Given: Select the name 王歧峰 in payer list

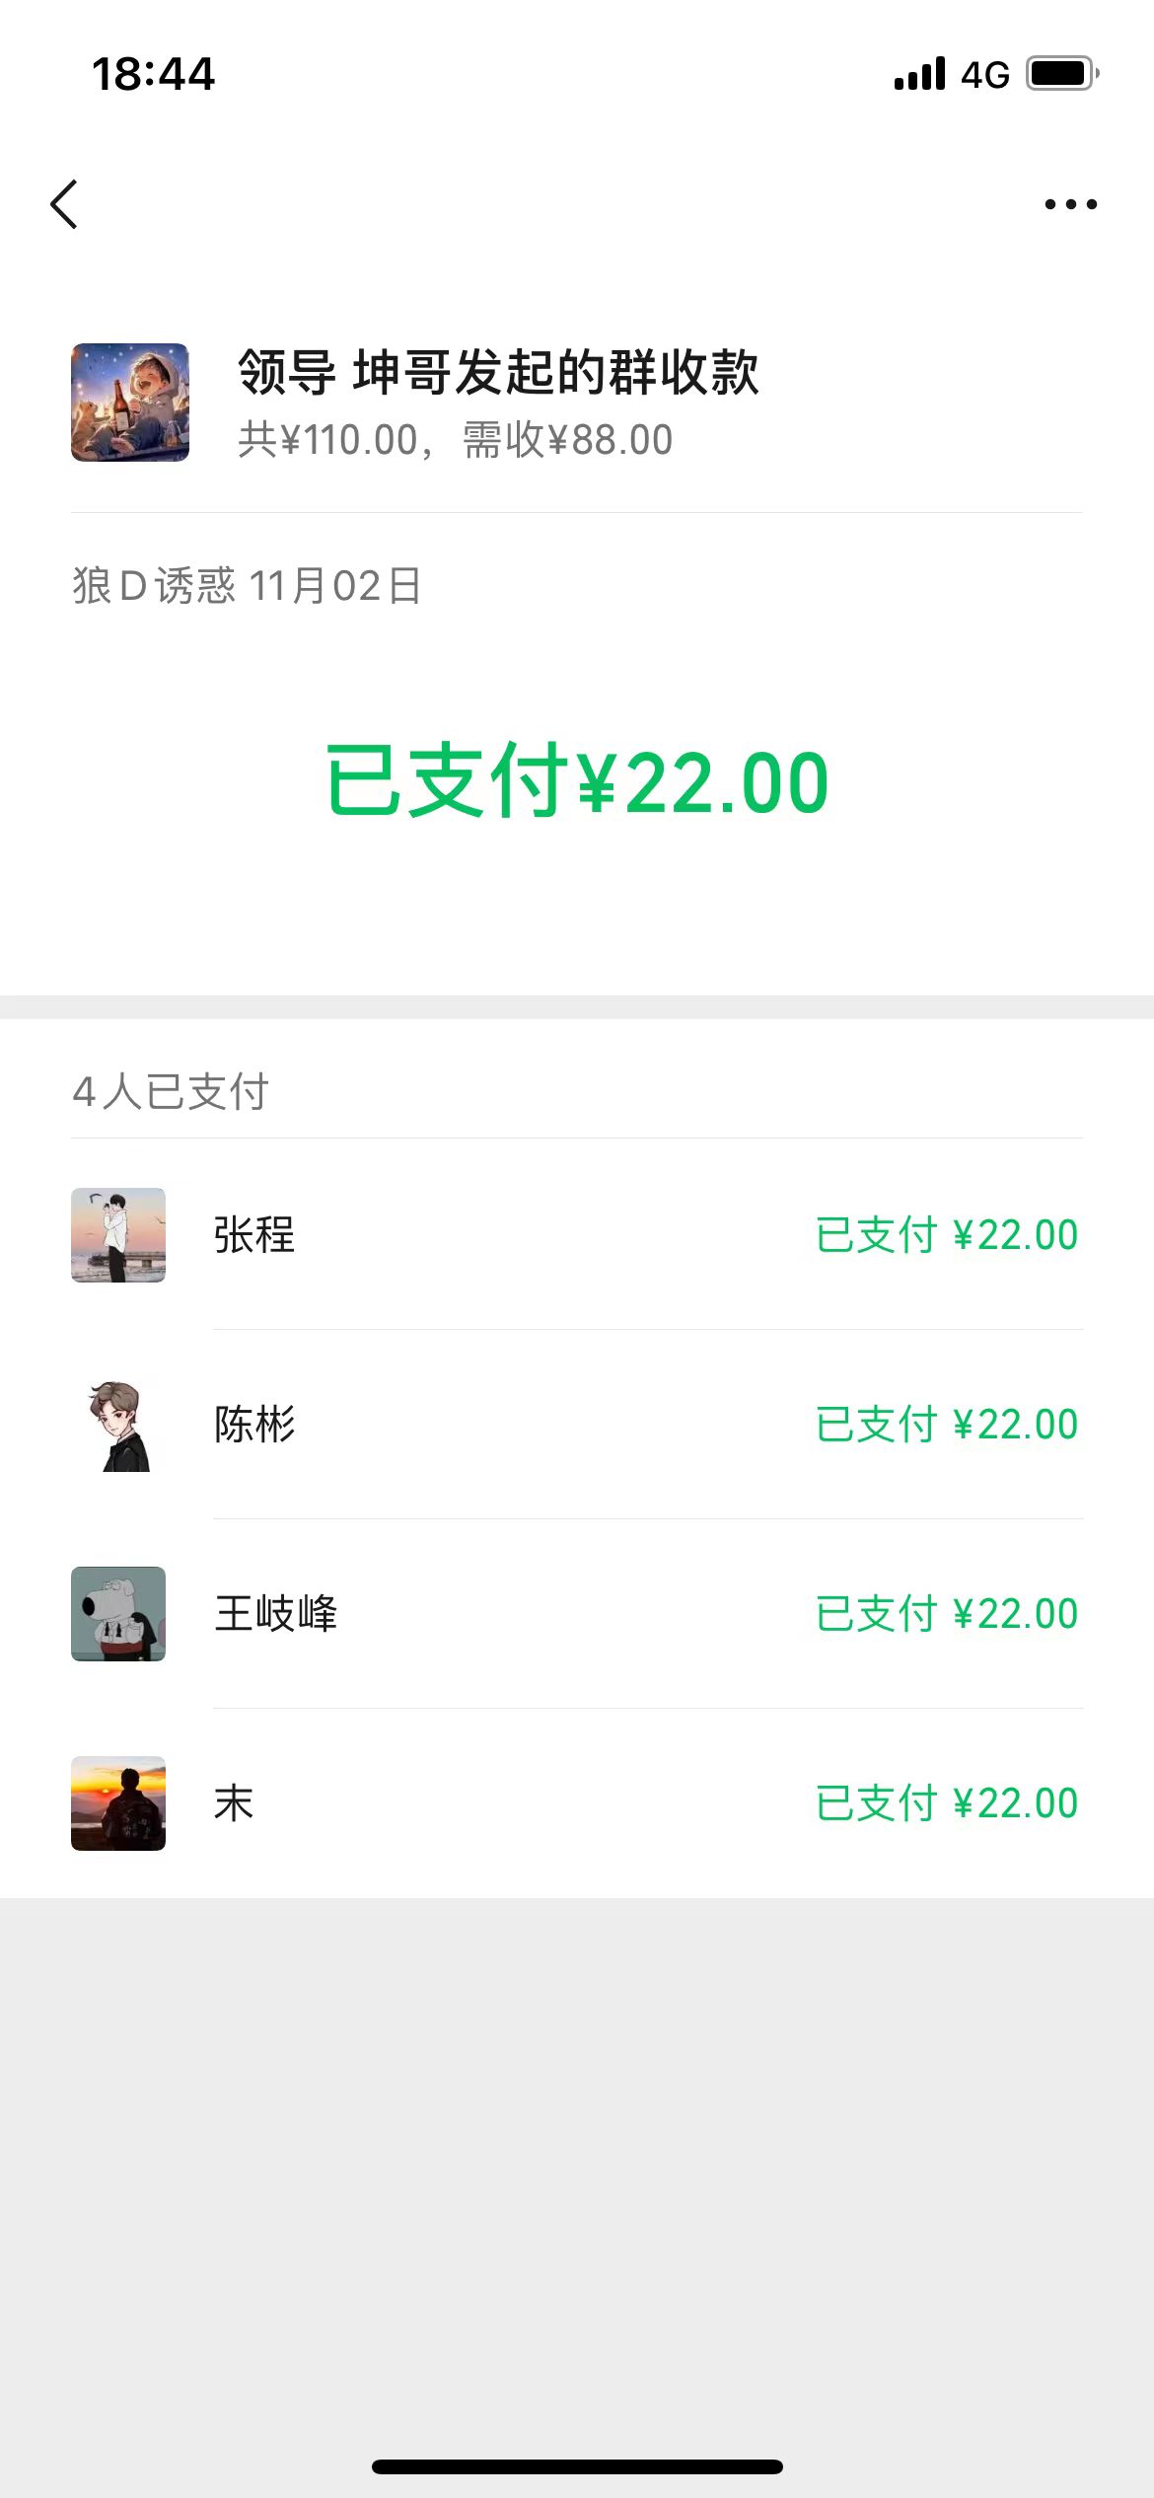Looking at the screenshot, I should click(275, 1614).
